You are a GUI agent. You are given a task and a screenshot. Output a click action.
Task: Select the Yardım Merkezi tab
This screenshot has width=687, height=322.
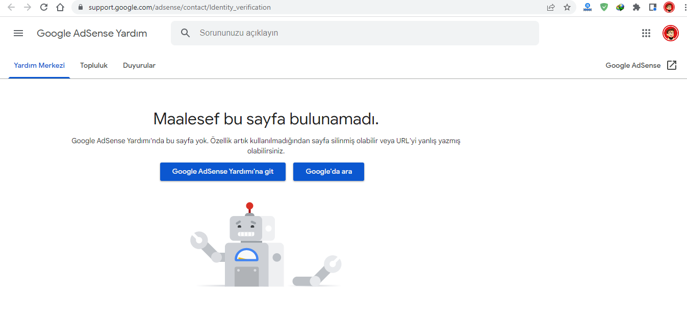[x=39, y=65]
